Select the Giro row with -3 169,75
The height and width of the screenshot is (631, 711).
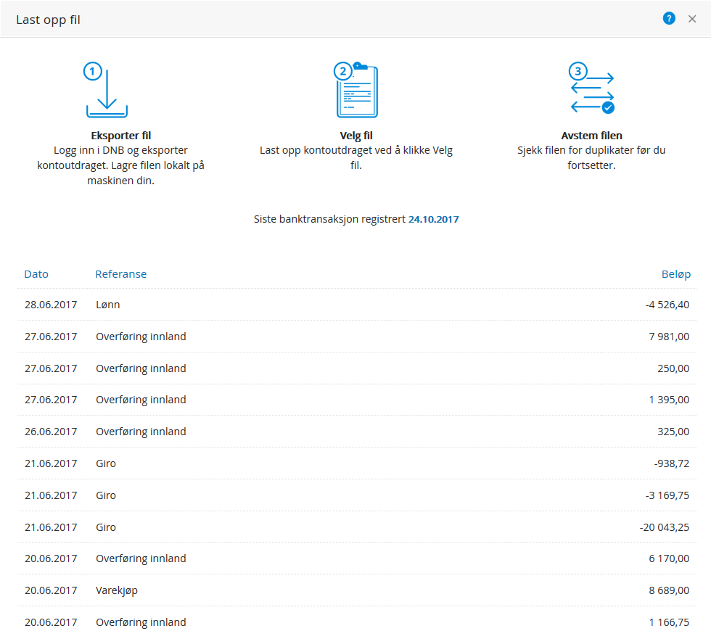pos(357,495)
